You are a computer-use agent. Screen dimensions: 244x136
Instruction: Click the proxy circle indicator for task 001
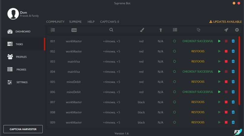[x=174, y=41]
